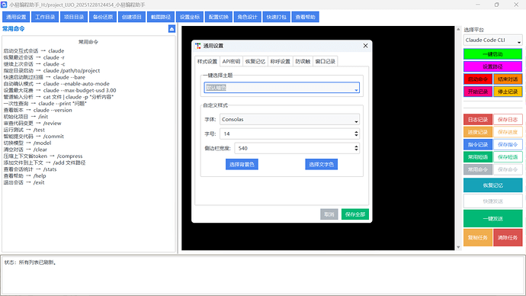This screenshot has height=296, width=526.
Task: Click the 设置坐标 toolbar button
Action: click(x=190, y=17)
